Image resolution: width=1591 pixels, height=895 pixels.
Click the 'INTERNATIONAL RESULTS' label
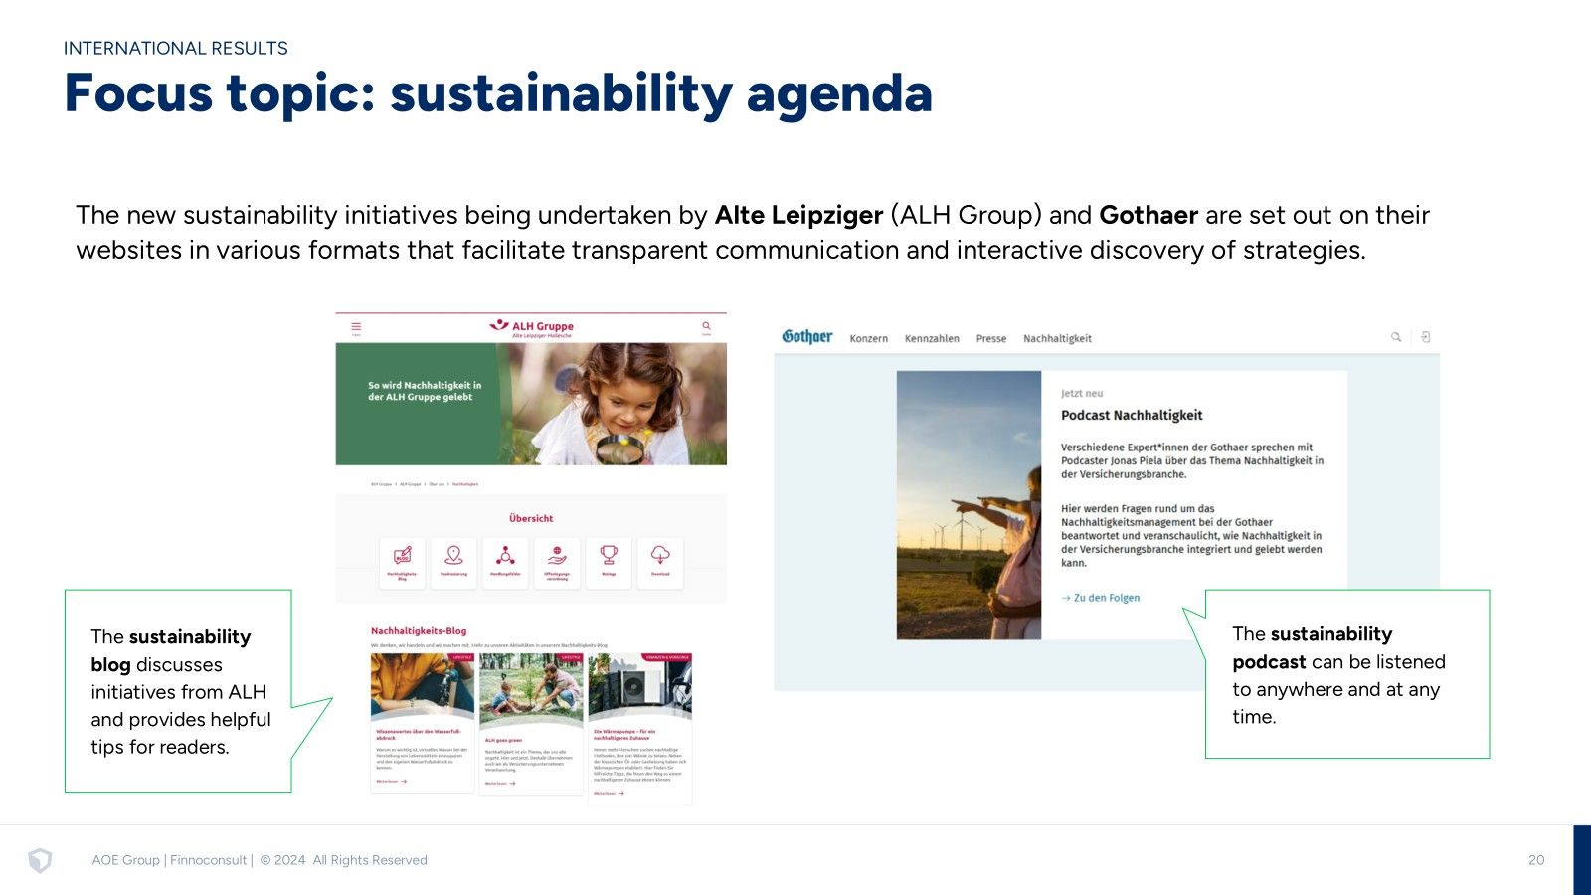tap(176, 48)
